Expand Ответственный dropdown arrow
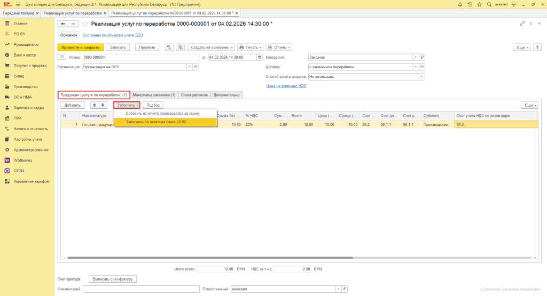The width and height of the screenshot is (547, 296). pos(338,289)
